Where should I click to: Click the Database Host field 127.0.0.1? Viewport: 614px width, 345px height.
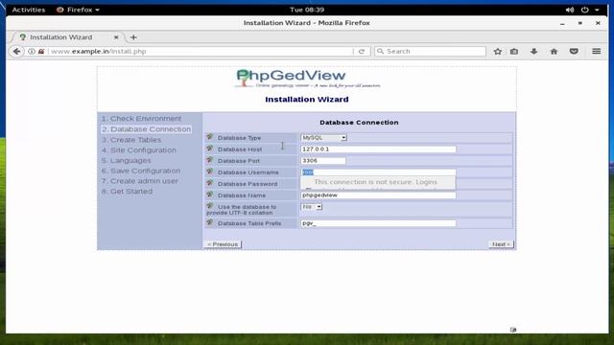pyautogui.click(x=378, y=149)
